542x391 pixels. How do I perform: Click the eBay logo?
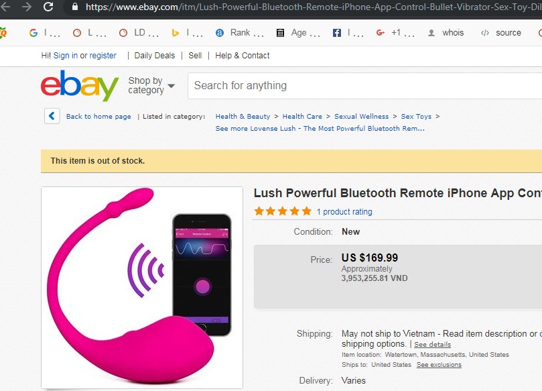pyautogui.click(x=80, y=86)
